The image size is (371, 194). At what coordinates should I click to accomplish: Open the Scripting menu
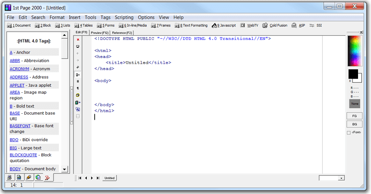[x=124, y=17]
